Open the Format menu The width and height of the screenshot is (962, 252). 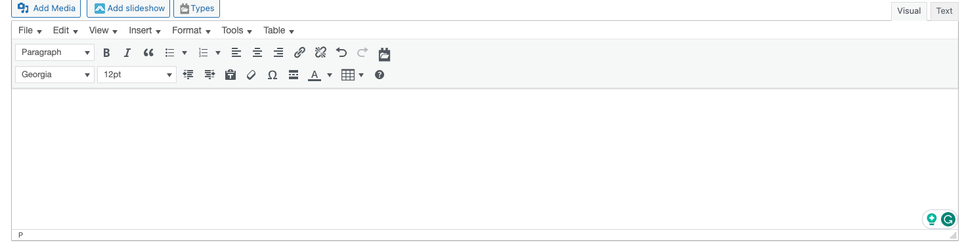point(191,30)
